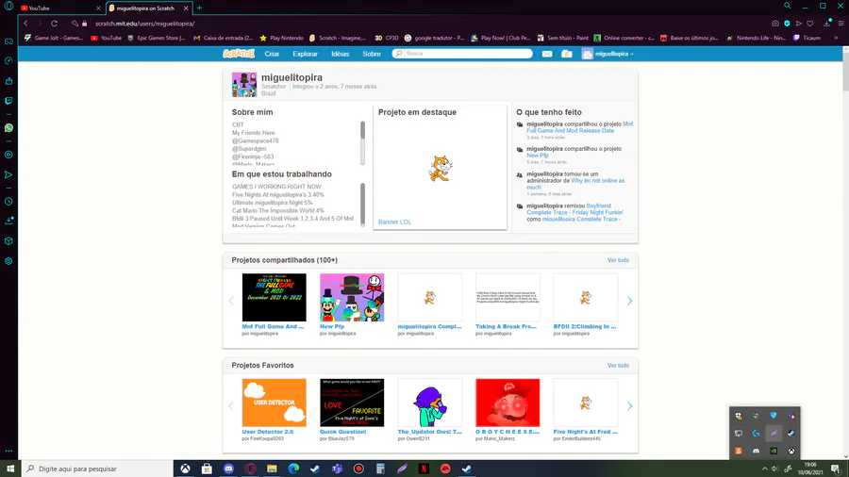Open the Banner LOL featured project link
The width and height of the screenshot is (849, 477).
[x=394, y=222]
